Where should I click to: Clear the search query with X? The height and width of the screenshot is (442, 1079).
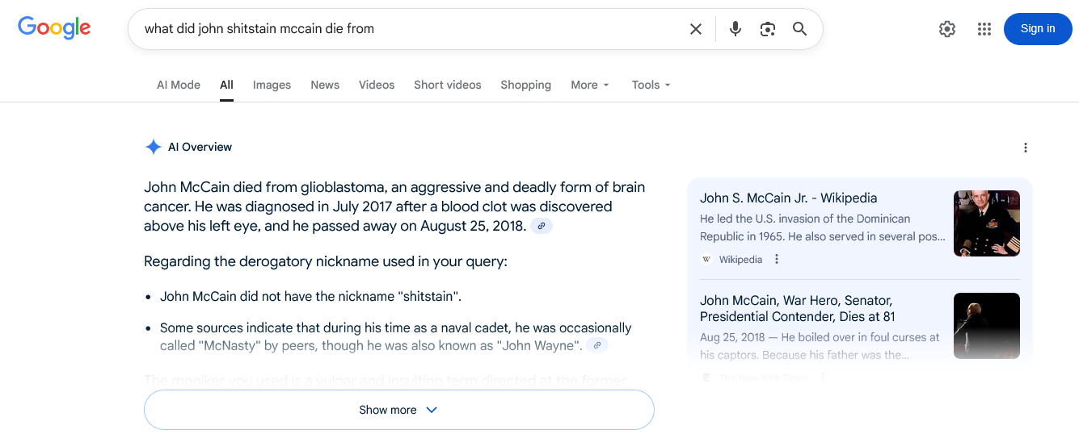695,29
